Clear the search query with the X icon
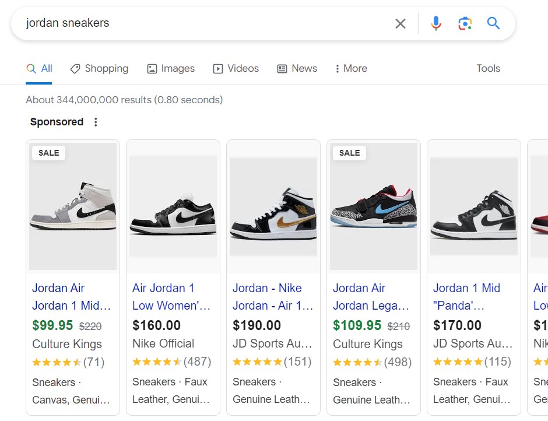 [x=401, y=23]
